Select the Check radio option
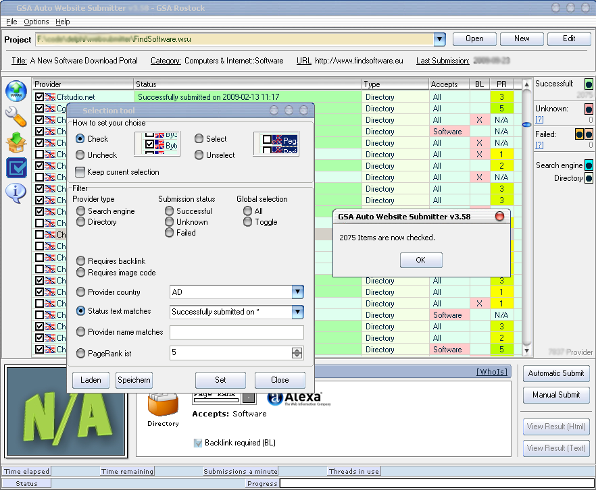Image resolution: width=596 pixels, height=490 pixels. pyautogui.click(x=80, y=139)
